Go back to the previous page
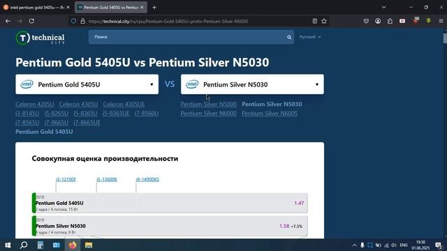The image size is (447, 251). point(8,21)
